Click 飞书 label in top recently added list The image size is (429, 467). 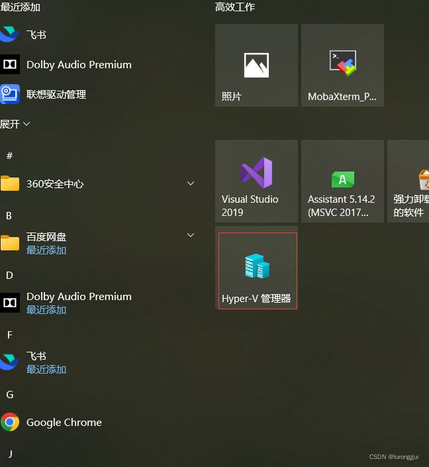pos(36,35)
